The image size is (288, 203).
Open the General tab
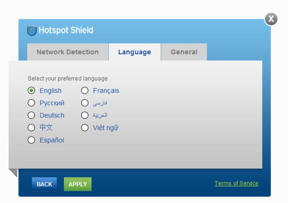click(184, 52)
